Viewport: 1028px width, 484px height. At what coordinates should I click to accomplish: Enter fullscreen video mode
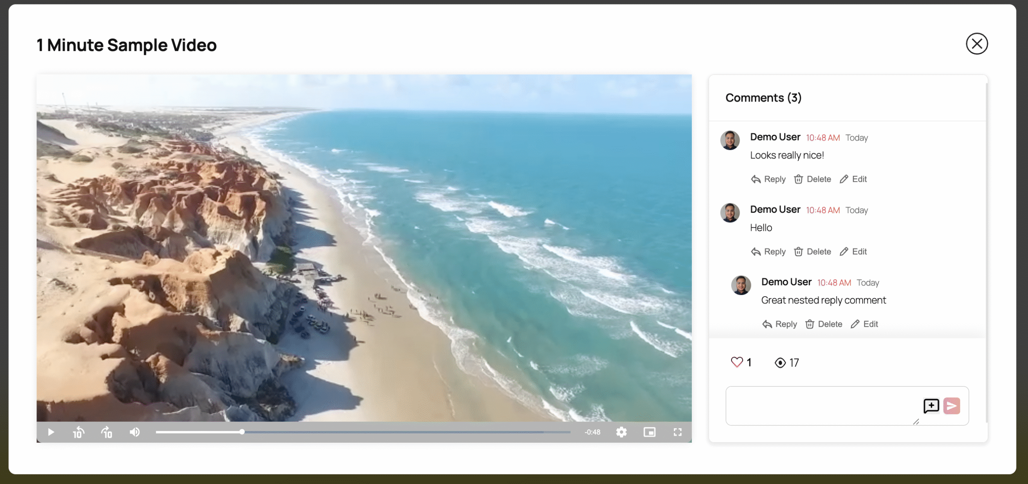click(677, 432)
